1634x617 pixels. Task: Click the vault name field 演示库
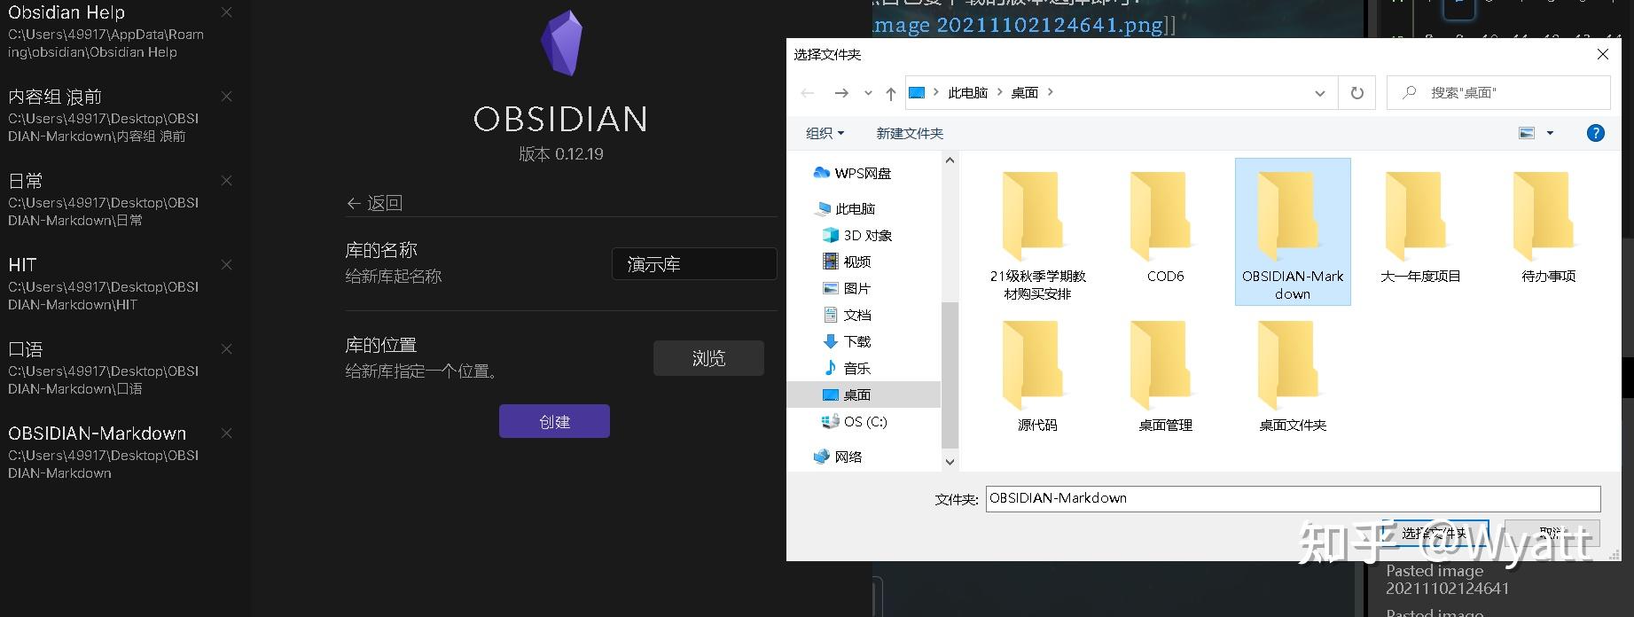tap(694, 264)
